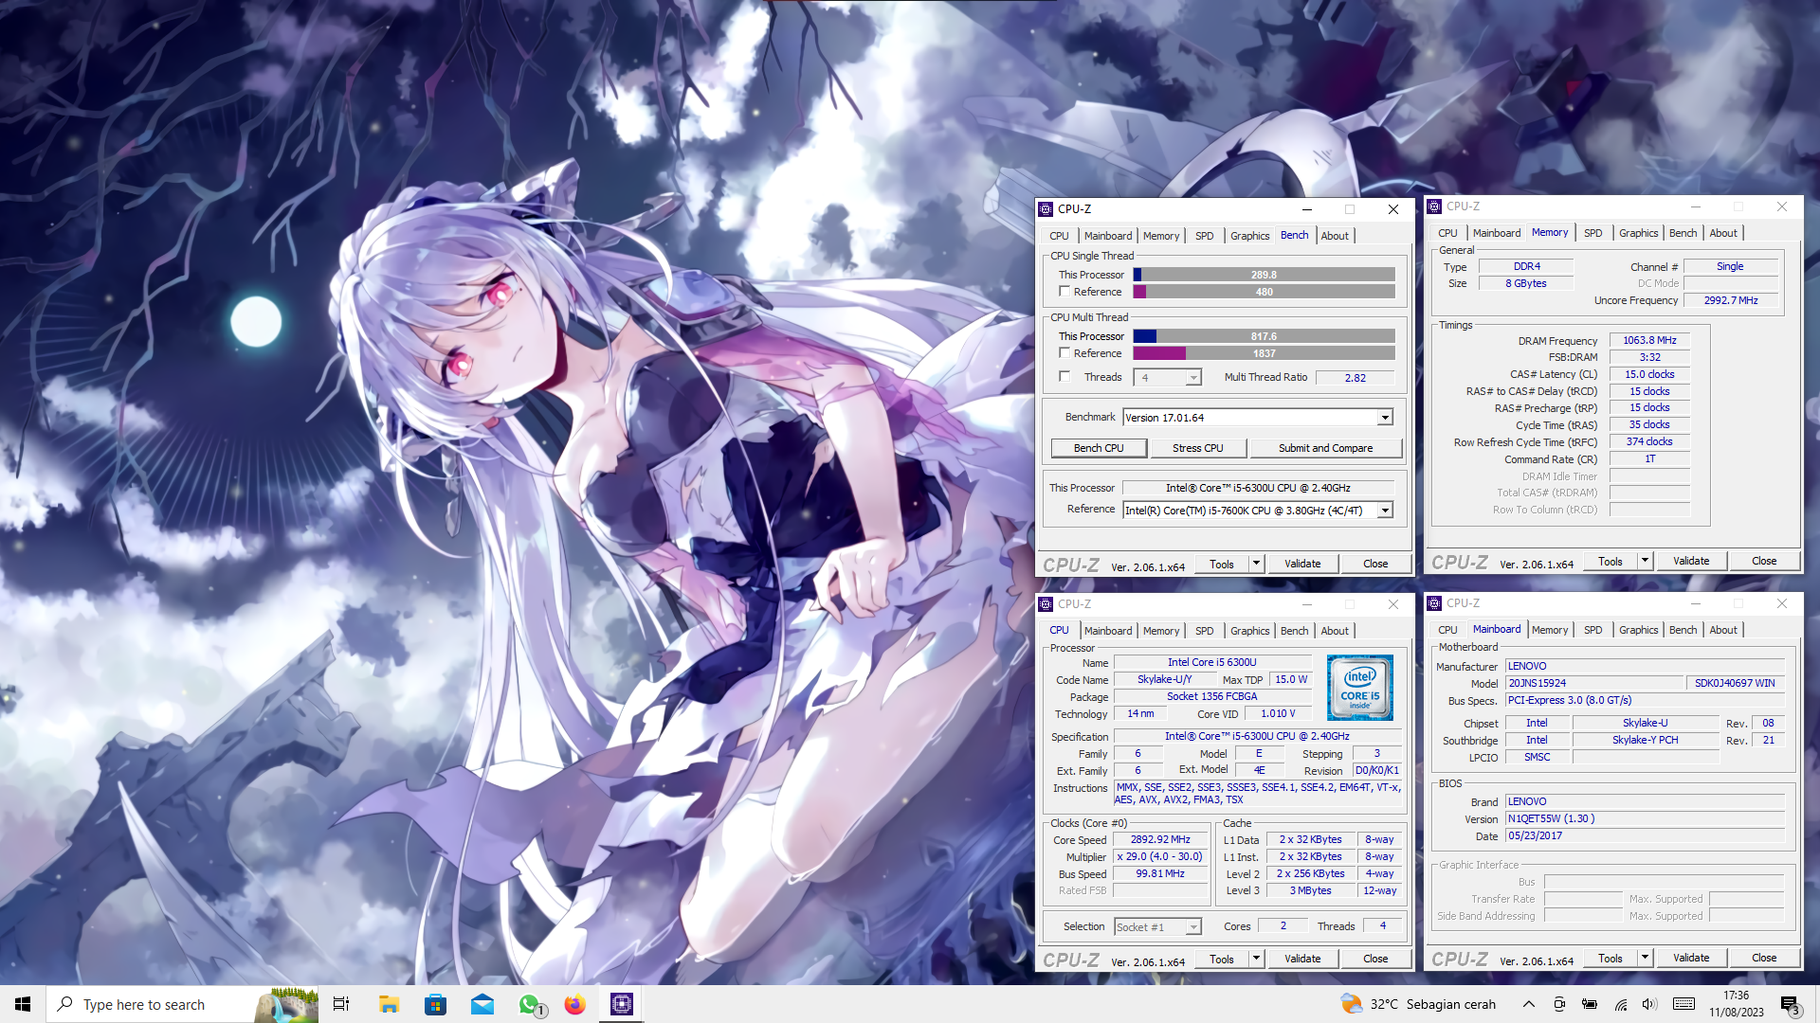Click the search highlights image in search box

288,1005
